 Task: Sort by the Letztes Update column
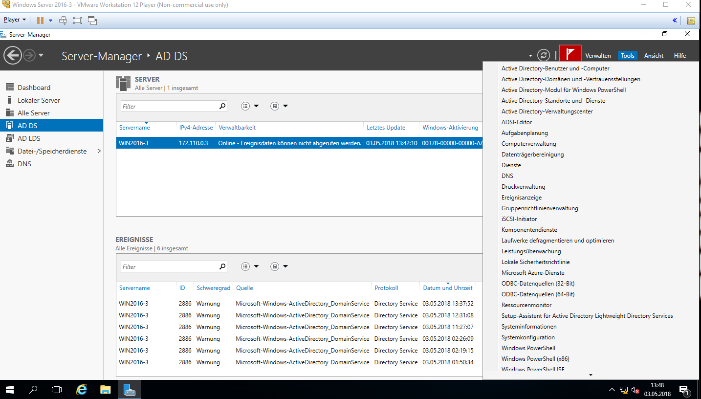[x=386, y=128]
